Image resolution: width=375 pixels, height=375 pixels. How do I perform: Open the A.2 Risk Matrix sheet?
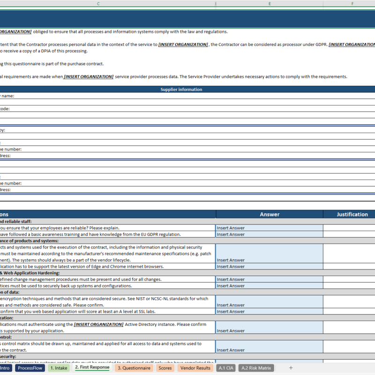tap(256, 368)
